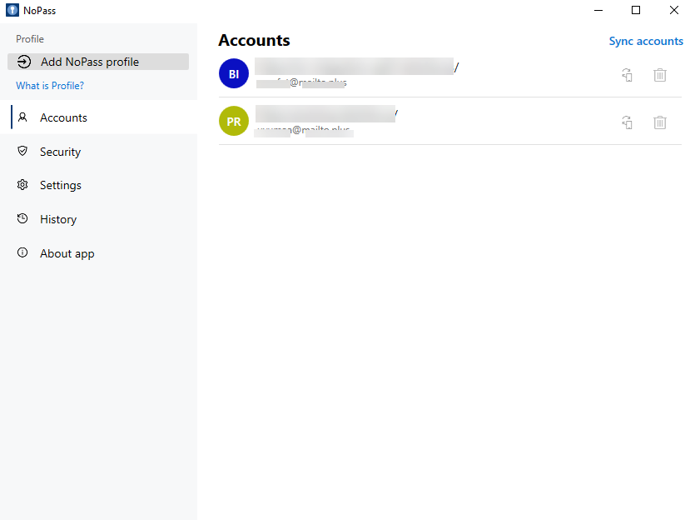The image size is (690, 520).
Task: Click the gear icon beside Settings
Action: tap(22, 185)
